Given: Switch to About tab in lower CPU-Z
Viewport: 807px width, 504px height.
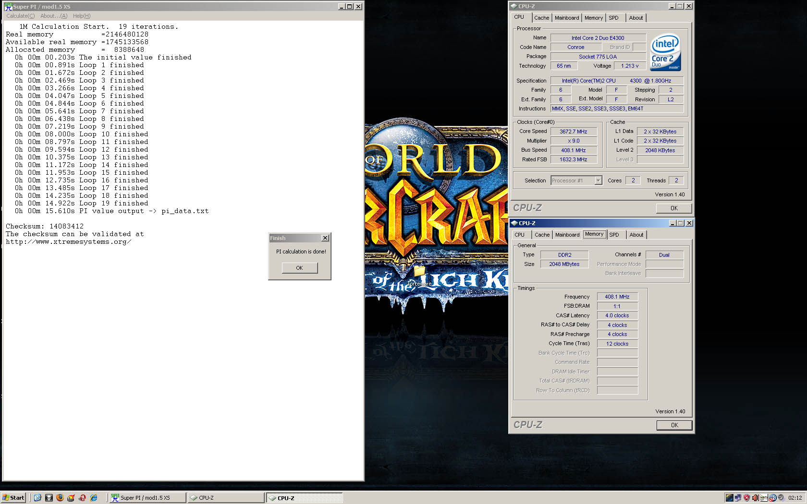Looking at the screenshot, I should click(636, 235).
